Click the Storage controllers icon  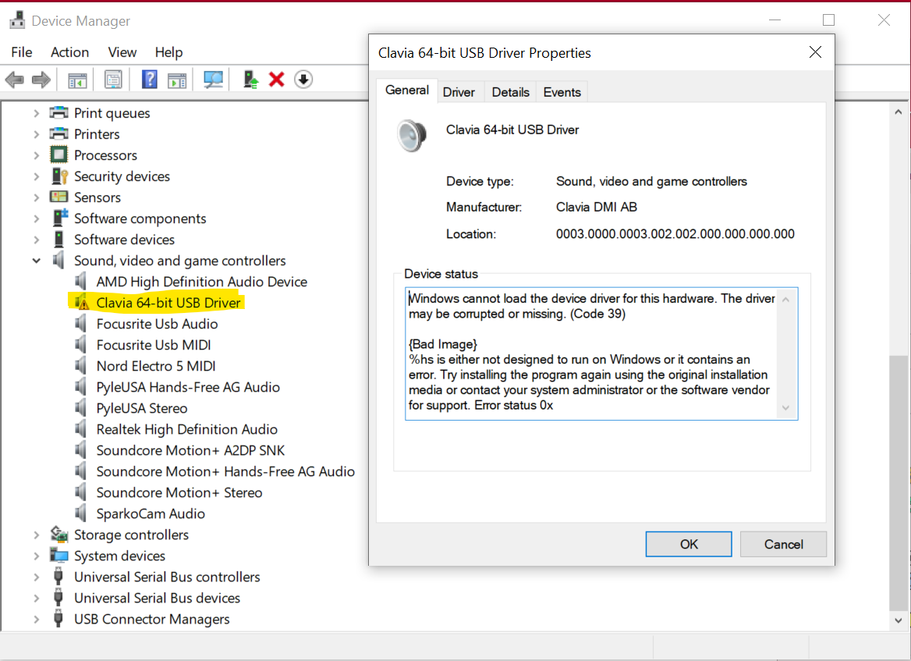(58, 535)
